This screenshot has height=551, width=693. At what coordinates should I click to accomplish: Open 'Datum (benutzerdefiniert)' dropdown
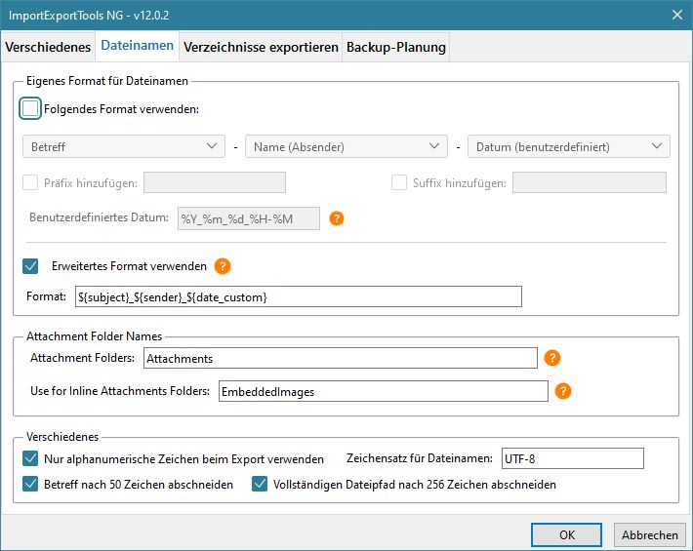[569, 147]
